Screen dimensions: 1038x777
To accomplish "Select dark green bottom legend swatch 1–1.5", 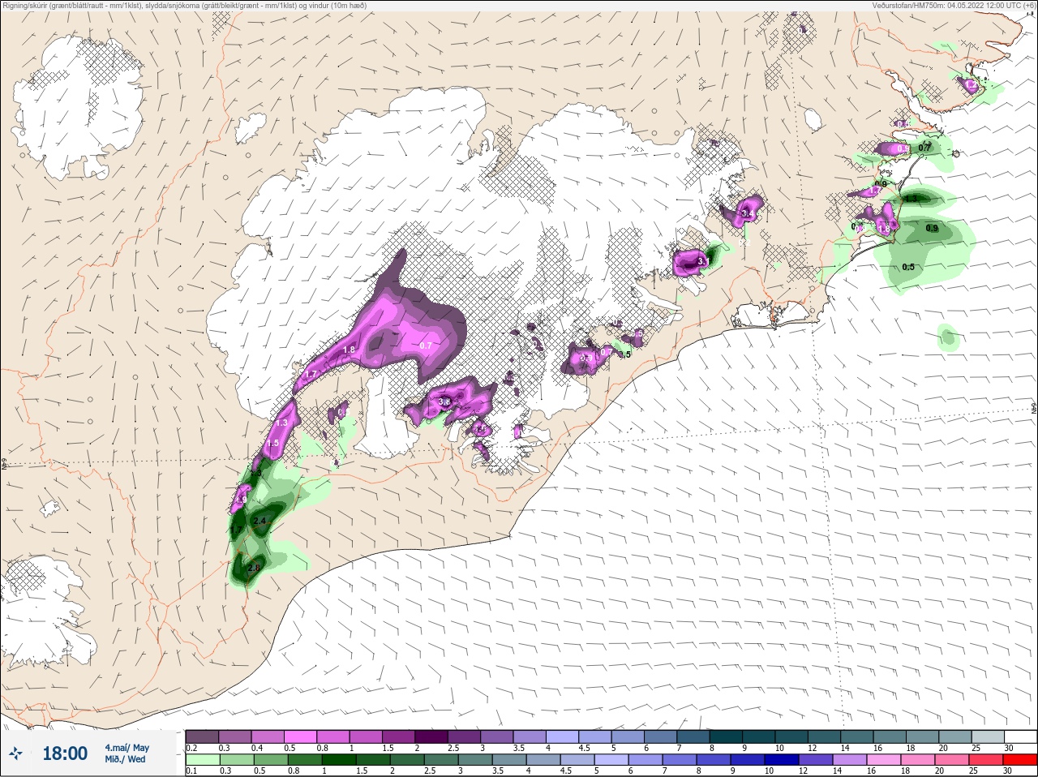I will click(x=339, y=760).
